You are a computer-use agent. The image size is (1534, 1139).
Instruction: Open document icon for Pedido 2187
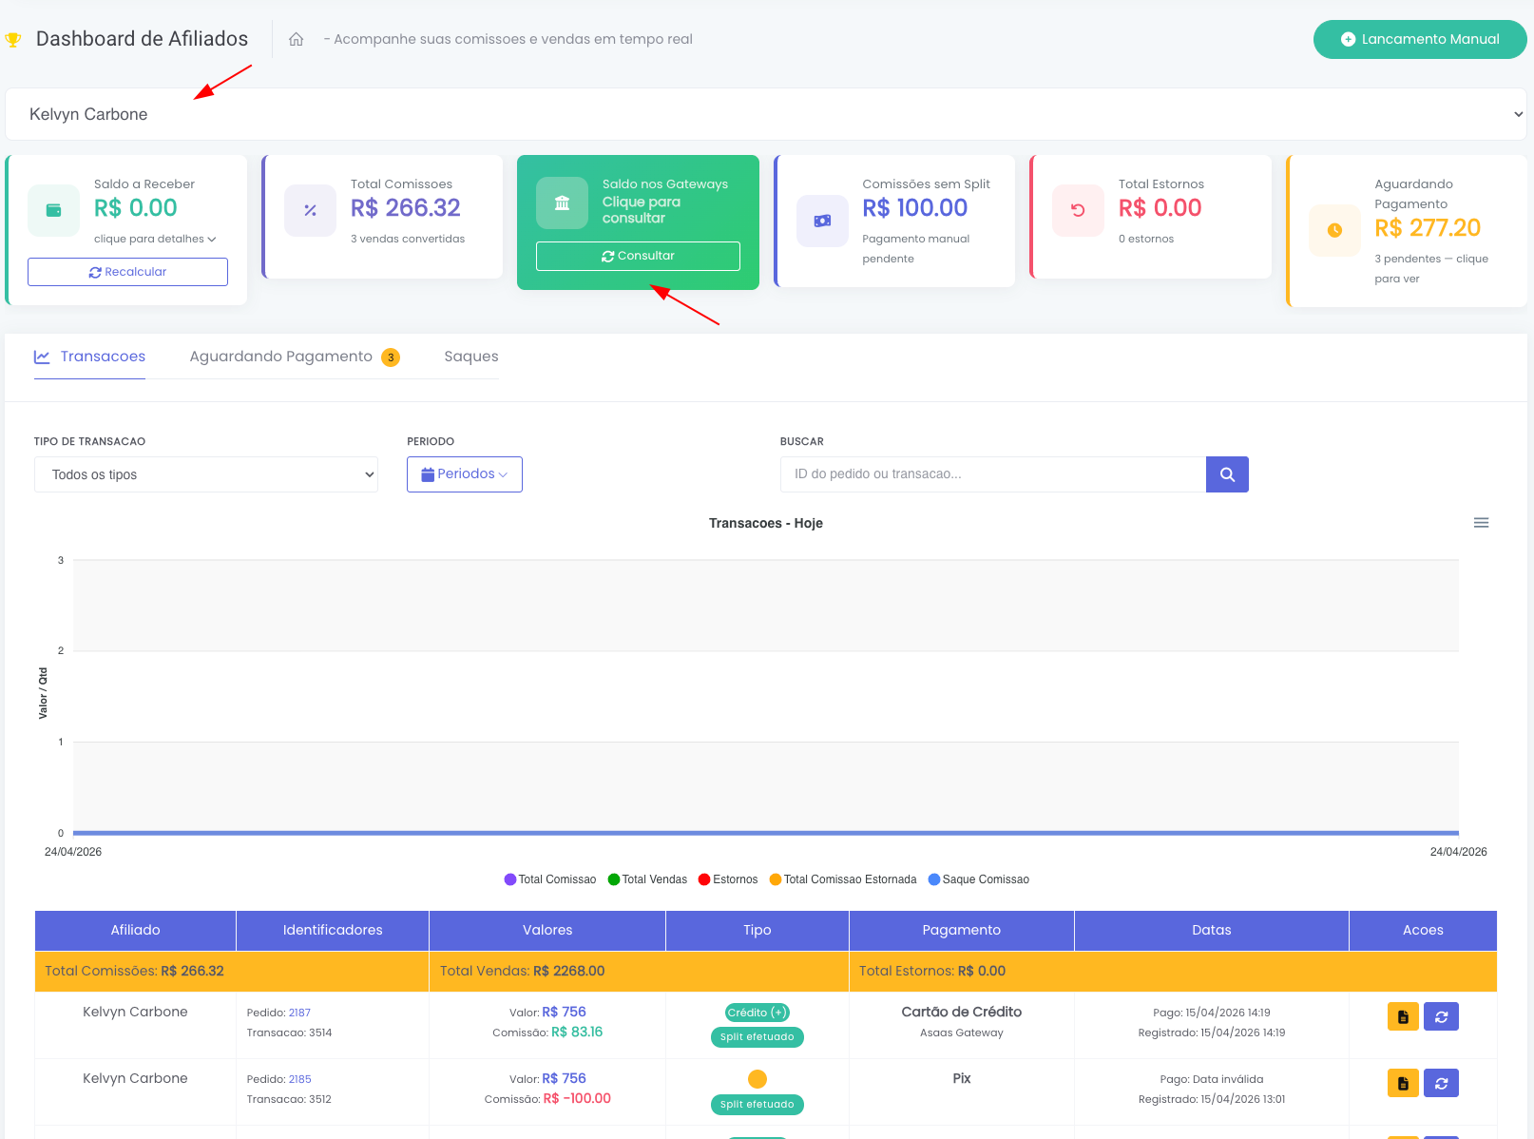coord(1403,1016)
